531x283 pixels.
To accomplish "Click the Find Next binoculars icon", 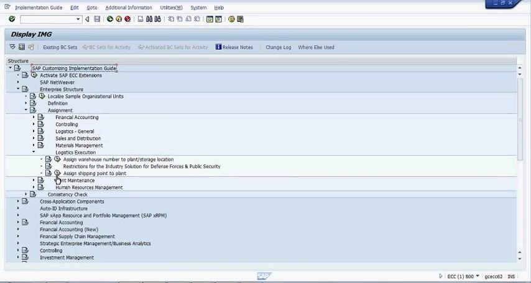I will (157, 19).
